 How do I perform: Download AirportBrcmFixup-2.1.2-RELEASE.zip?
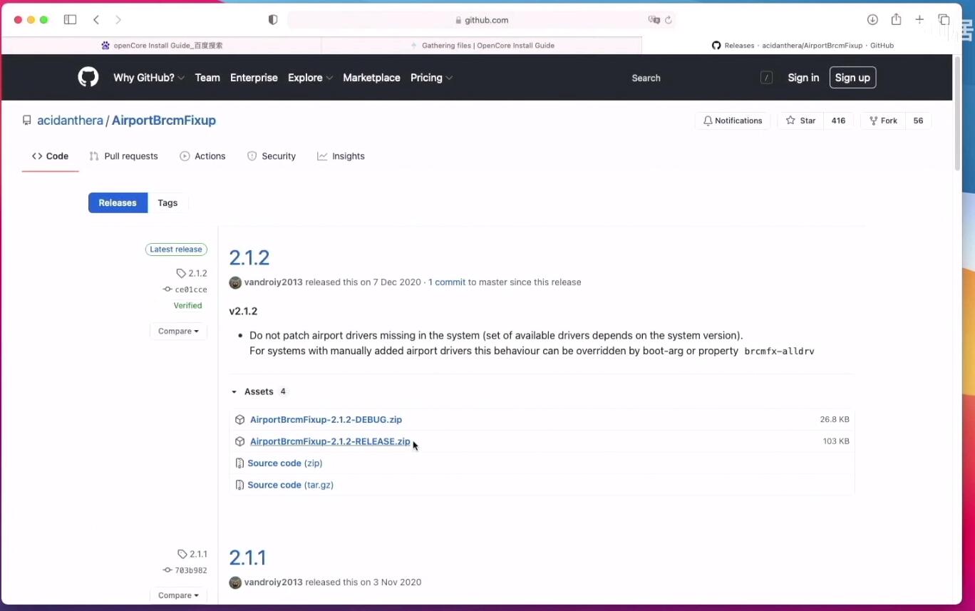330,441
